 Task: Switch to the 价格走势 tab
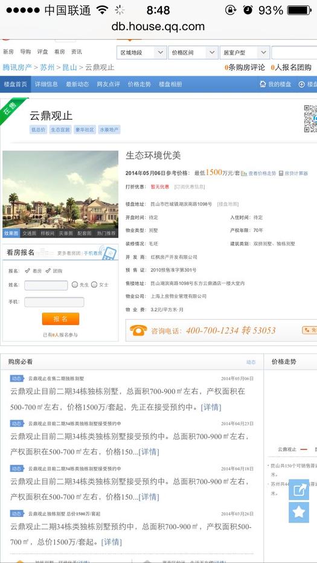click(139, 85)
